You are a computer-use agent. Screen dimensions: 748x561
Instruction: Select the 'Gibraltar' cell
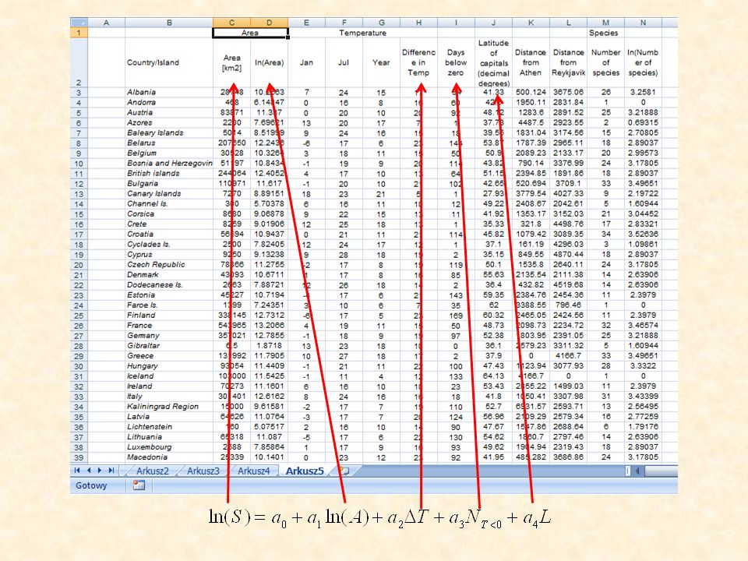point(169,346)
